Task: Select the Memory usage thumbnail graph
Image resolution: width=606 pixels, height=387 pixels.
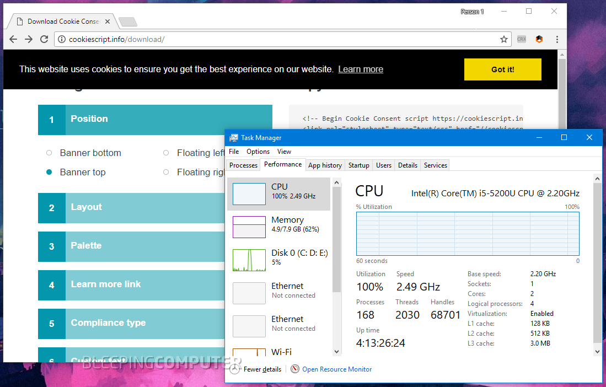Action: coord(249,227)
